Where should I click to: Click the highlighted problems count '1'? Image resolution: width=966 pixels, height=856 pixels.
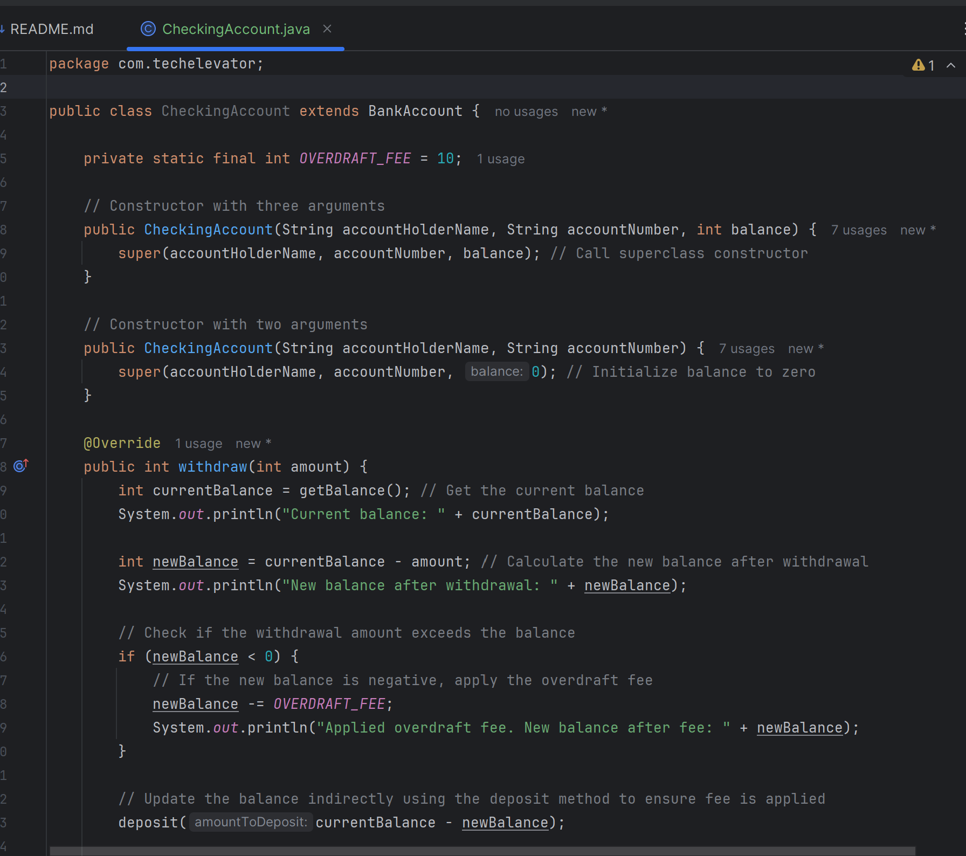(x=931, y=65)
